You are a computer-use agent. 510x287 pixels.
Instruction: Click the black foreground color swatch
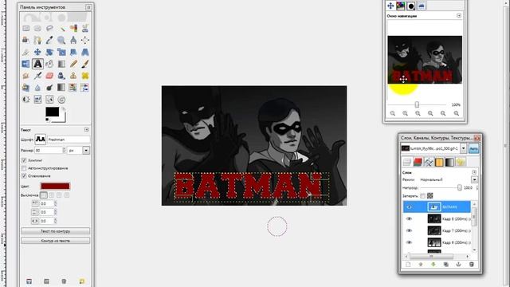tap(53, 112)
